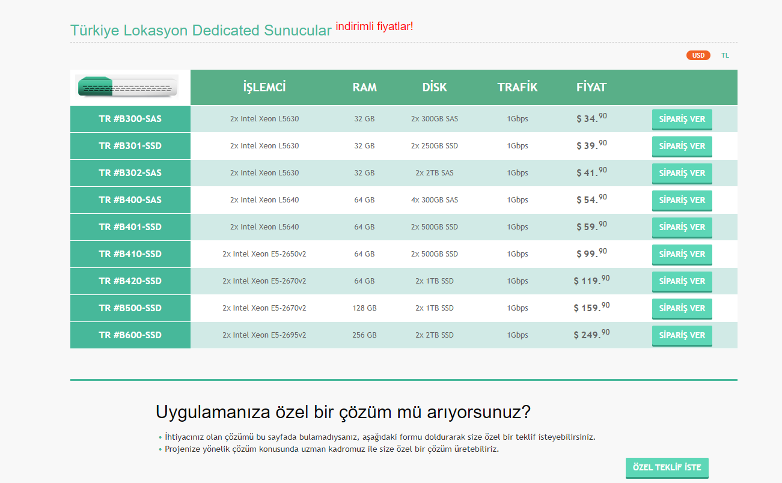
Task: Order the TR #B401-SSD server
Action: tap(682, 228)
